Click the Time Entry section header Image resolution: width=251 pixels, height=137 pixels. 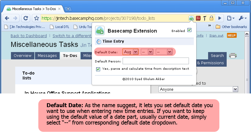coord(144,41)
